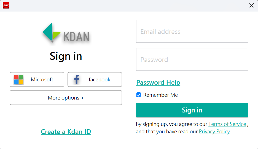Click the Microsoft four-color logo icon

(x=19, y=79)
